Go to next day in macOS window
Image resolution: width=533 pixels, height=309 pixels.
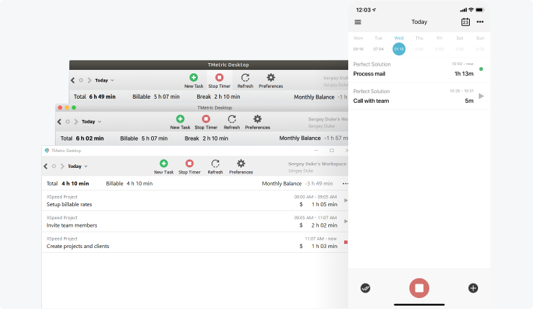(x=76, y=122)
